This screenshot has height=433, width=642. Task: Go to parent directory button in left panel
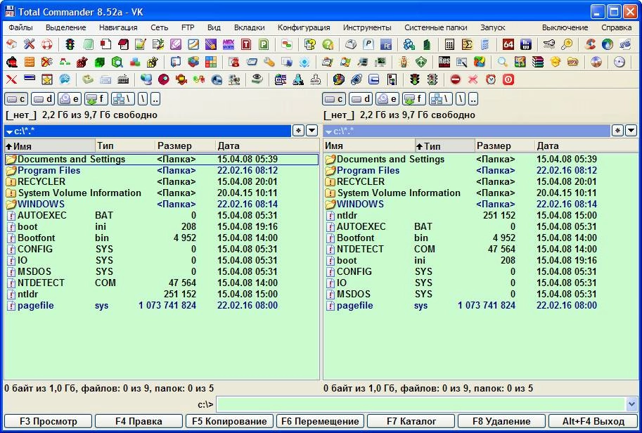pos(155,98)
